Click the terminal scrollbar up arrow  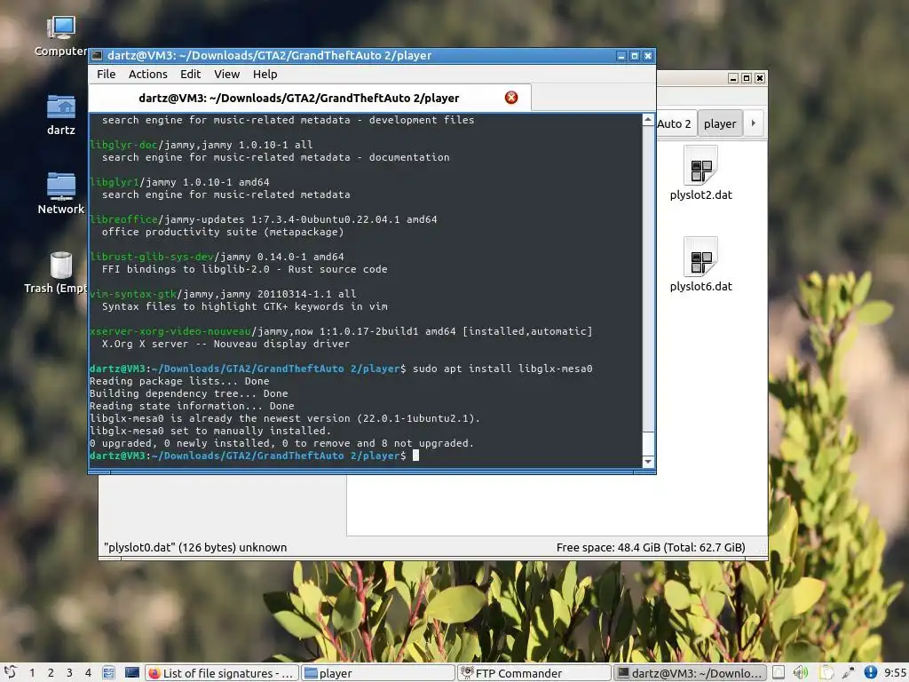[x=648, y=120]
